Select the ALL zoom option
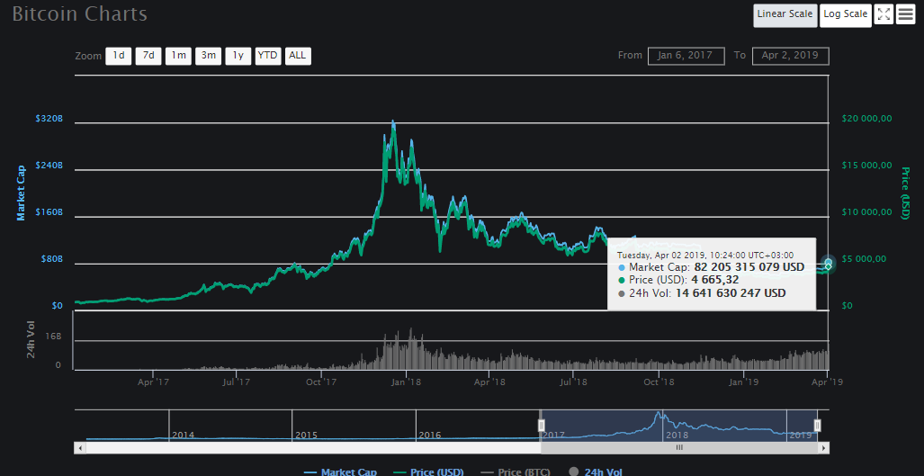The height and width of the screenshot is (476, 924). pyautogui.click(x=298, y=56)
